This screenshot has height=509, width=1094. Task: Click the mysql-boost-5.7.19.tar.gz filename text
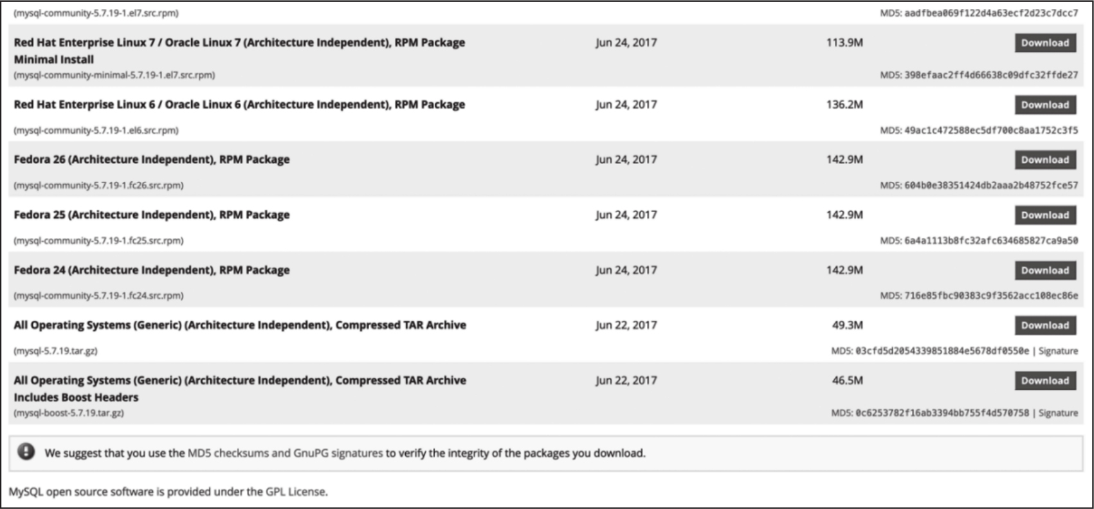69,413
